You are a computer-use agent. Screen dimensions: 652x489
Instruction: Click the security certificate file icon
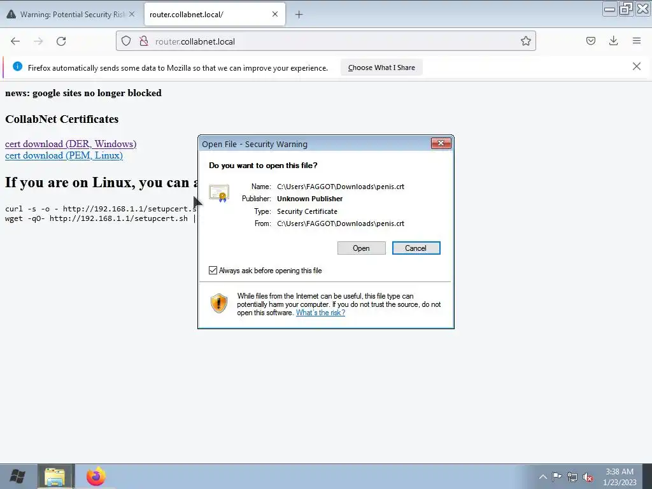(x=219, y=194)
